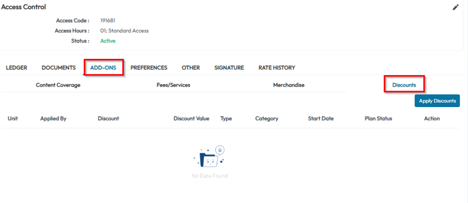Switch to the DOCUMENTS tab
The height and width of the screenshot is (203, 468).
[x=58, y=68]
